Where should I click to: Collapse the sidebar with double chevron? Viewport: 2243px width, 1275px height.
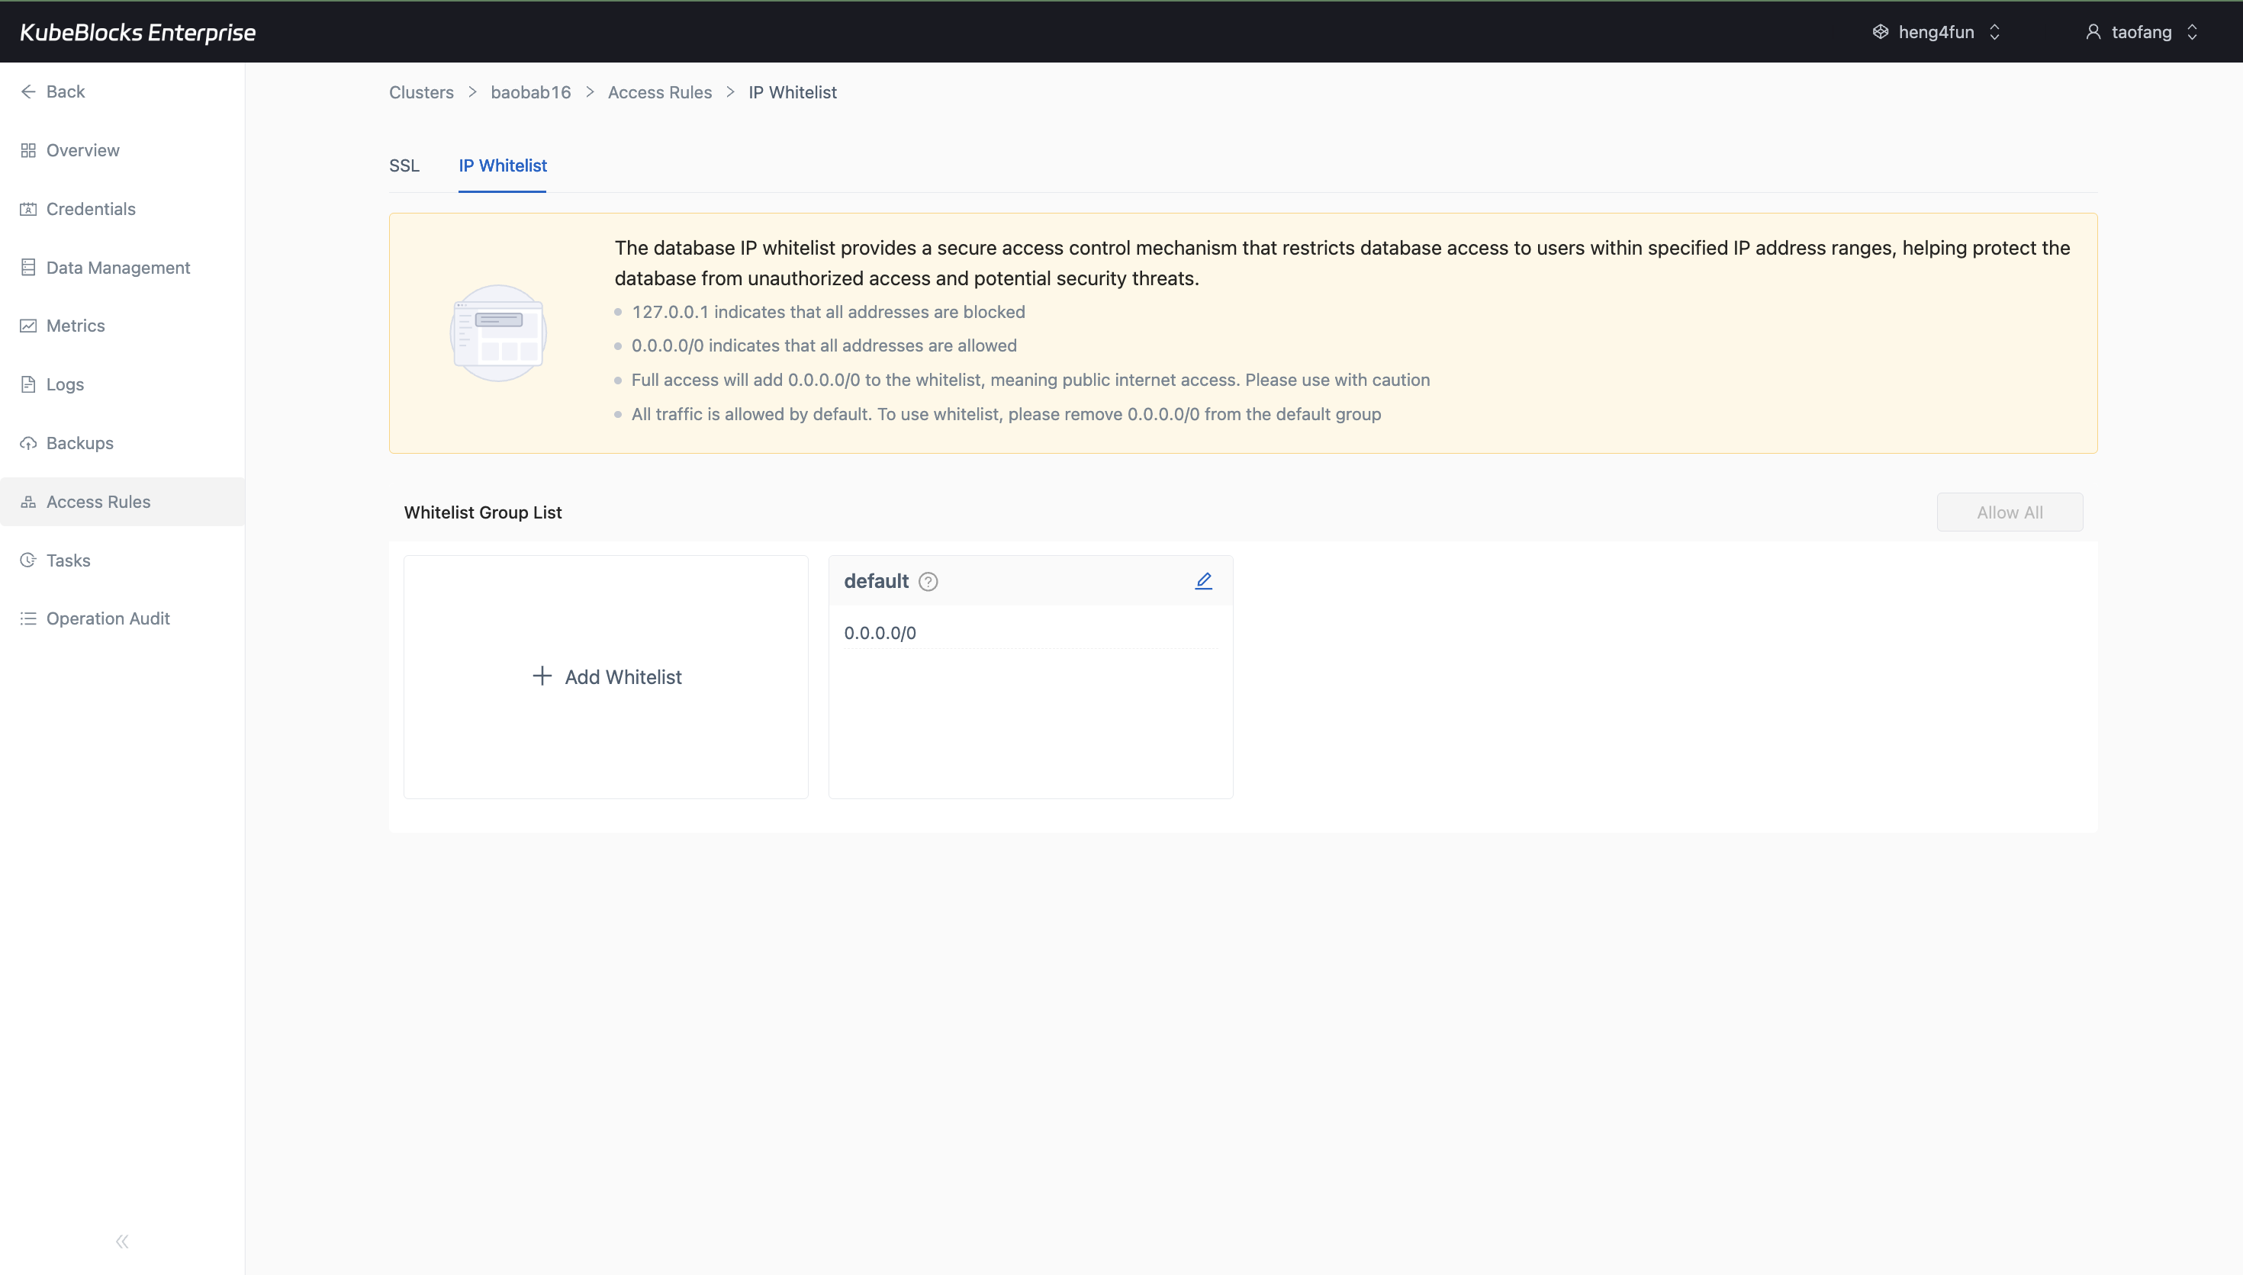tap(123, 1241)
